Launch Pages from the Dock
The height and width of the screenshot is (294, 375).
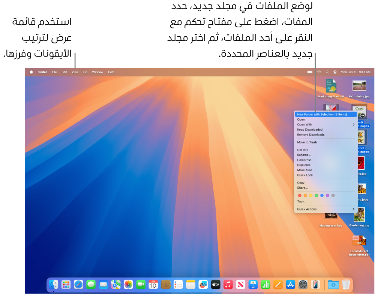click(278, 284)
